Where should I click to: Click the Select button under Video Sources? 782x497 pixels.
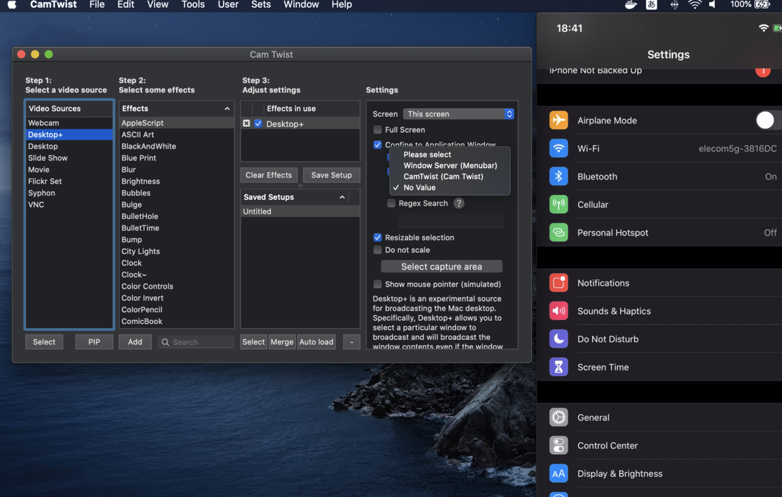44,342
